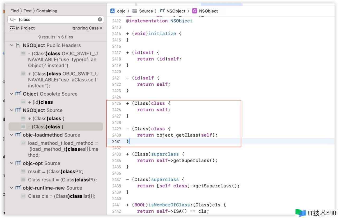Collapse the objc-loadmethod Source group
This screenshot has width=338, height=218.
point(11,135)
